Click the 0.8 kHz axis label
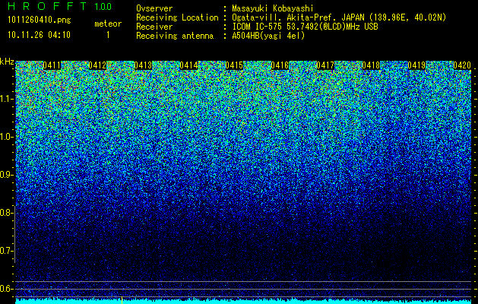Screen dimensions: 478x304 [x=6, y=213]
